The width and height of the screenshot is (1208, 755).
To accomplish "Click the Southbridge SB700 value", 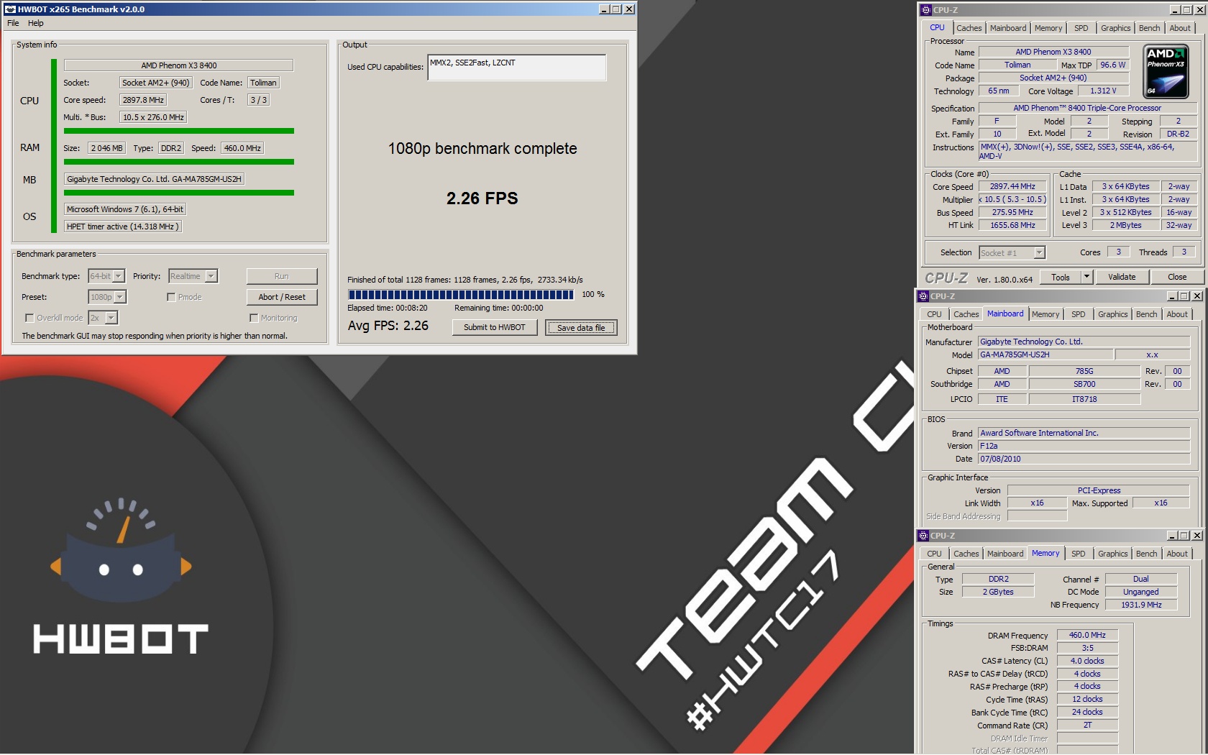I will coord(1084,384).
